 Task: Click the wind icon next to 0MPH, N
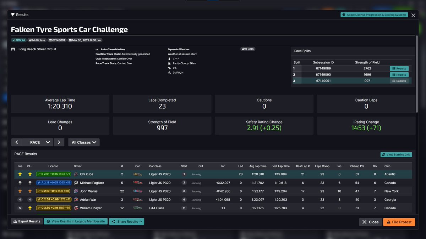pyautogui.click(x=169, y=73)
